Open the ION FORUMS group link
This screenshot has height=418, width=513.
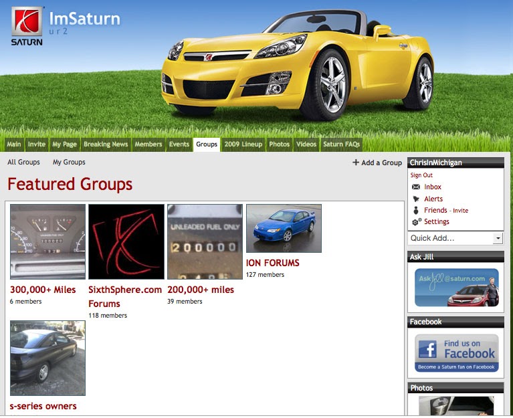point(272,263)
